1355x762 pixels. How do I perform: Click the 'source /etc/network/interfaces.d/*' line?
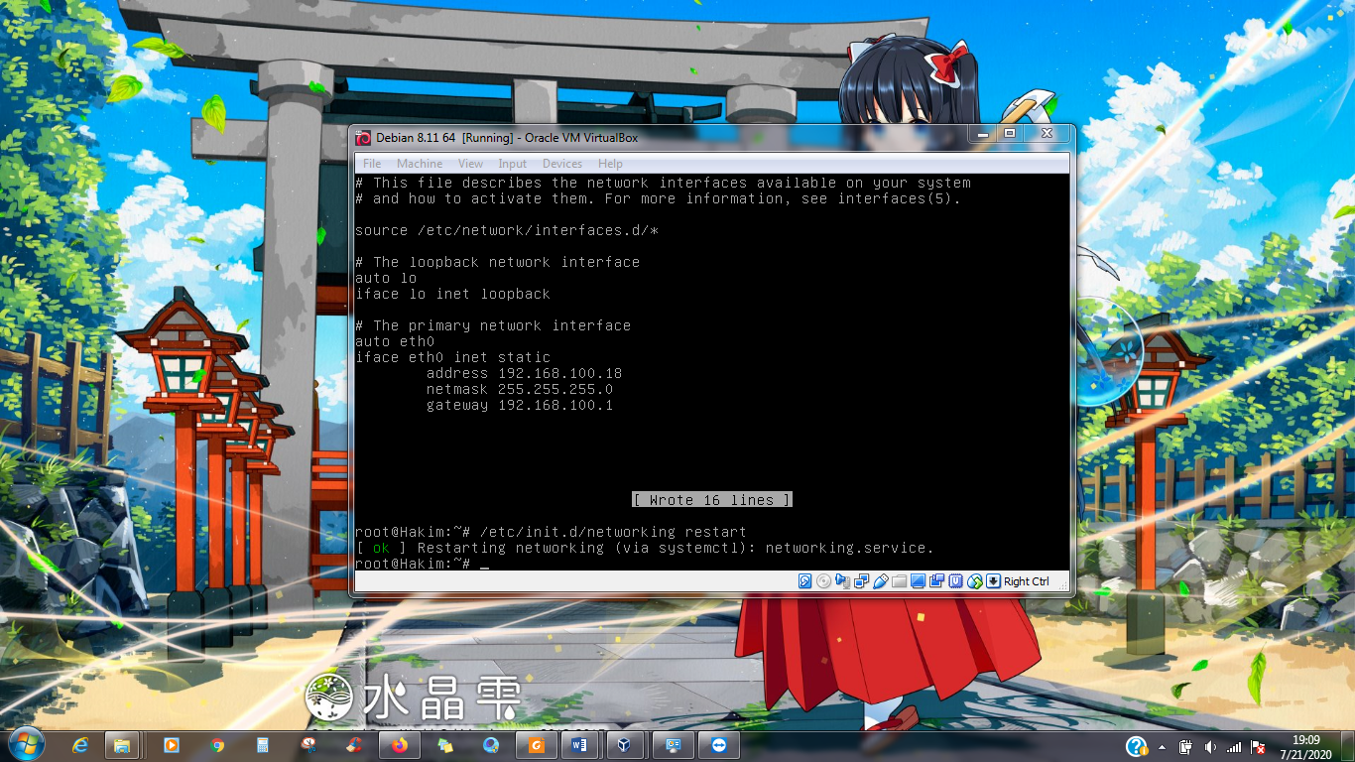point(507,230)
